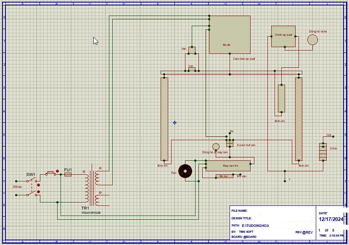Click the Dong ho ra tai gauge circle
Image resolution: width=349 pixels, height=245 pixels.
pyautogui.click(x=312, y=40)
